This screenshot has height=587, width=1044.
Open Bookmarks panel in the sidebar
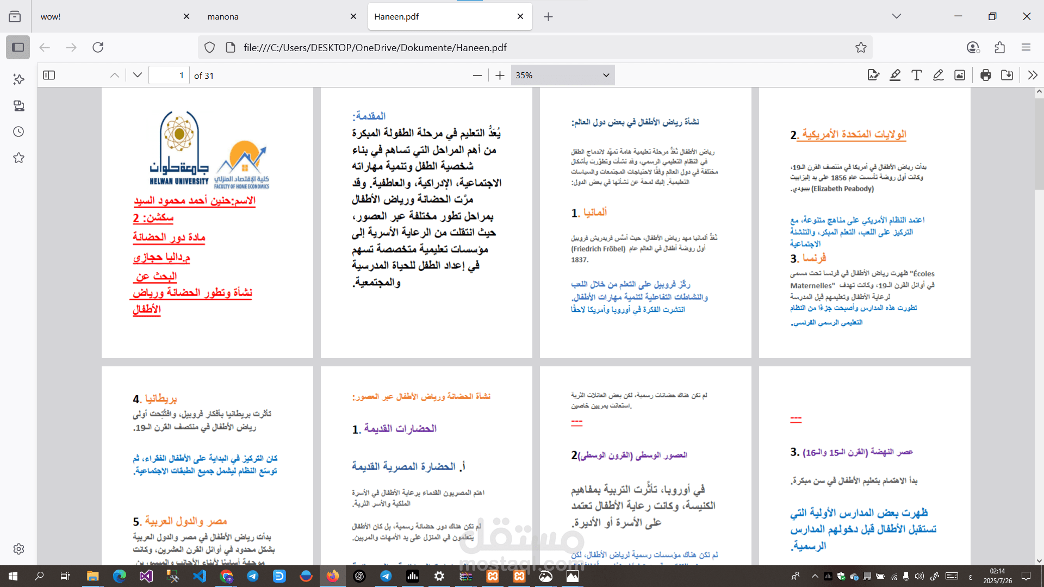pyautogui.click(x=18, y=158)
